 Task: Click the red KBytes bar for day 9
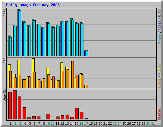[x=48, y=117]
